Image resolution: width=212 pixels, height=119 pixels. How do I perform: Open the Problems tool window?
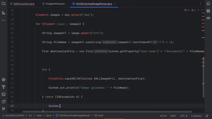(x=4, y=101)
